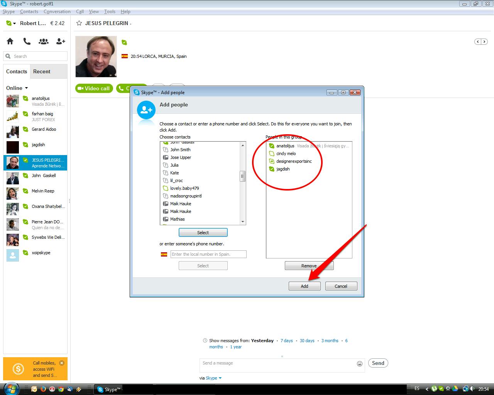494x395 pixels.
Task: Star JESUS PELEGRIN as a favorite
Action: pos(79,23)
